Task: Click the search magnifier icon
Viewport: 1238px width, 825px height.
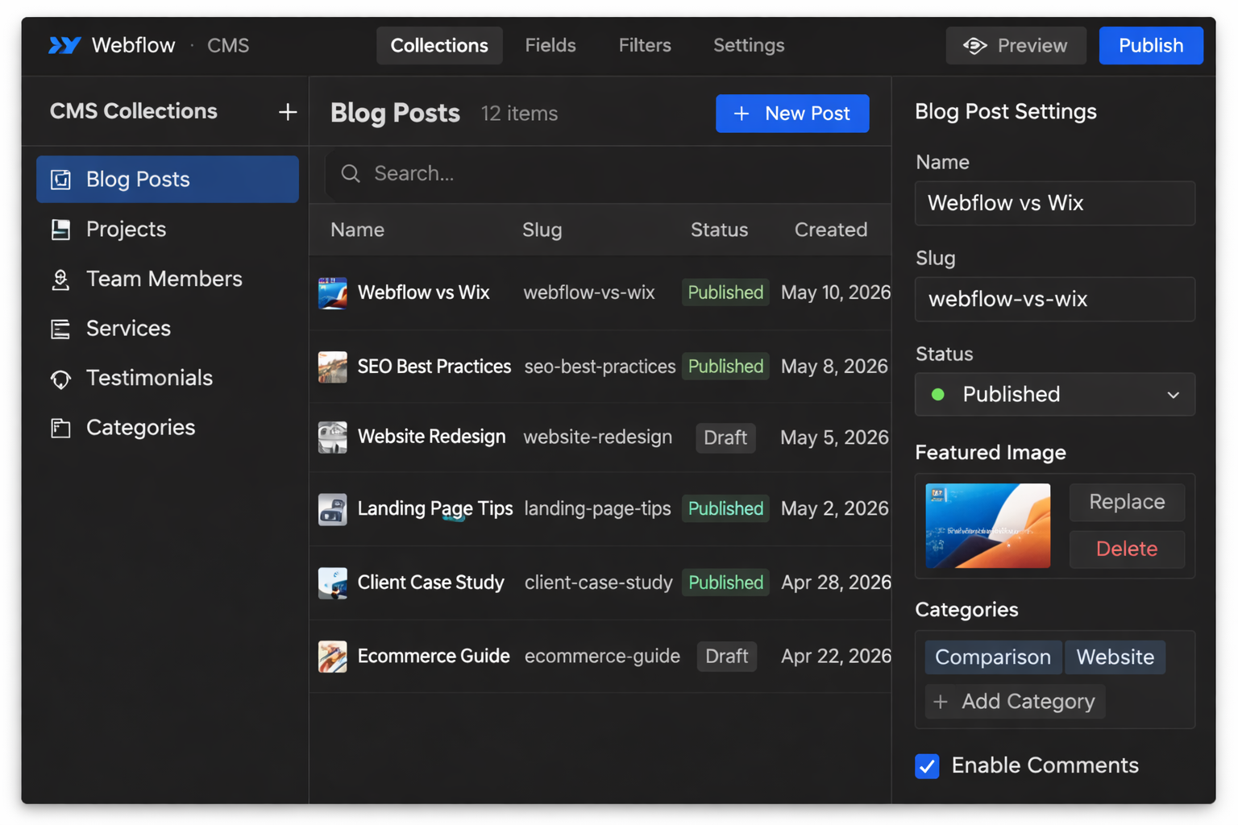Action: coord(351,173)
